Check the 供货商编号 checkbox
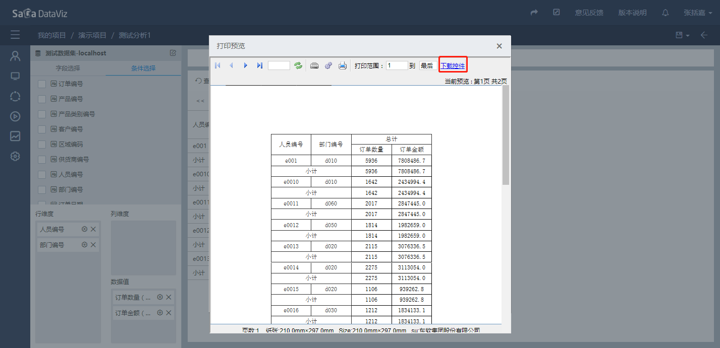 pos(42,160)
